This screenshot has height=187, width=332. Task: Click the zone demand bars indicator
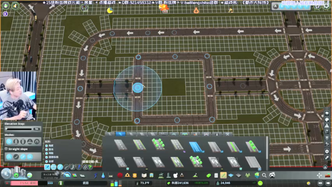pos(116,183)
